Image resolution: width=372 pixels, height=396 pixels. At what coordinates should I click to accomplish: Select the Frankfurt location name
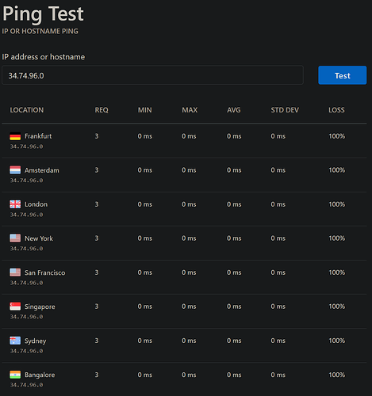tap(38, 136)
